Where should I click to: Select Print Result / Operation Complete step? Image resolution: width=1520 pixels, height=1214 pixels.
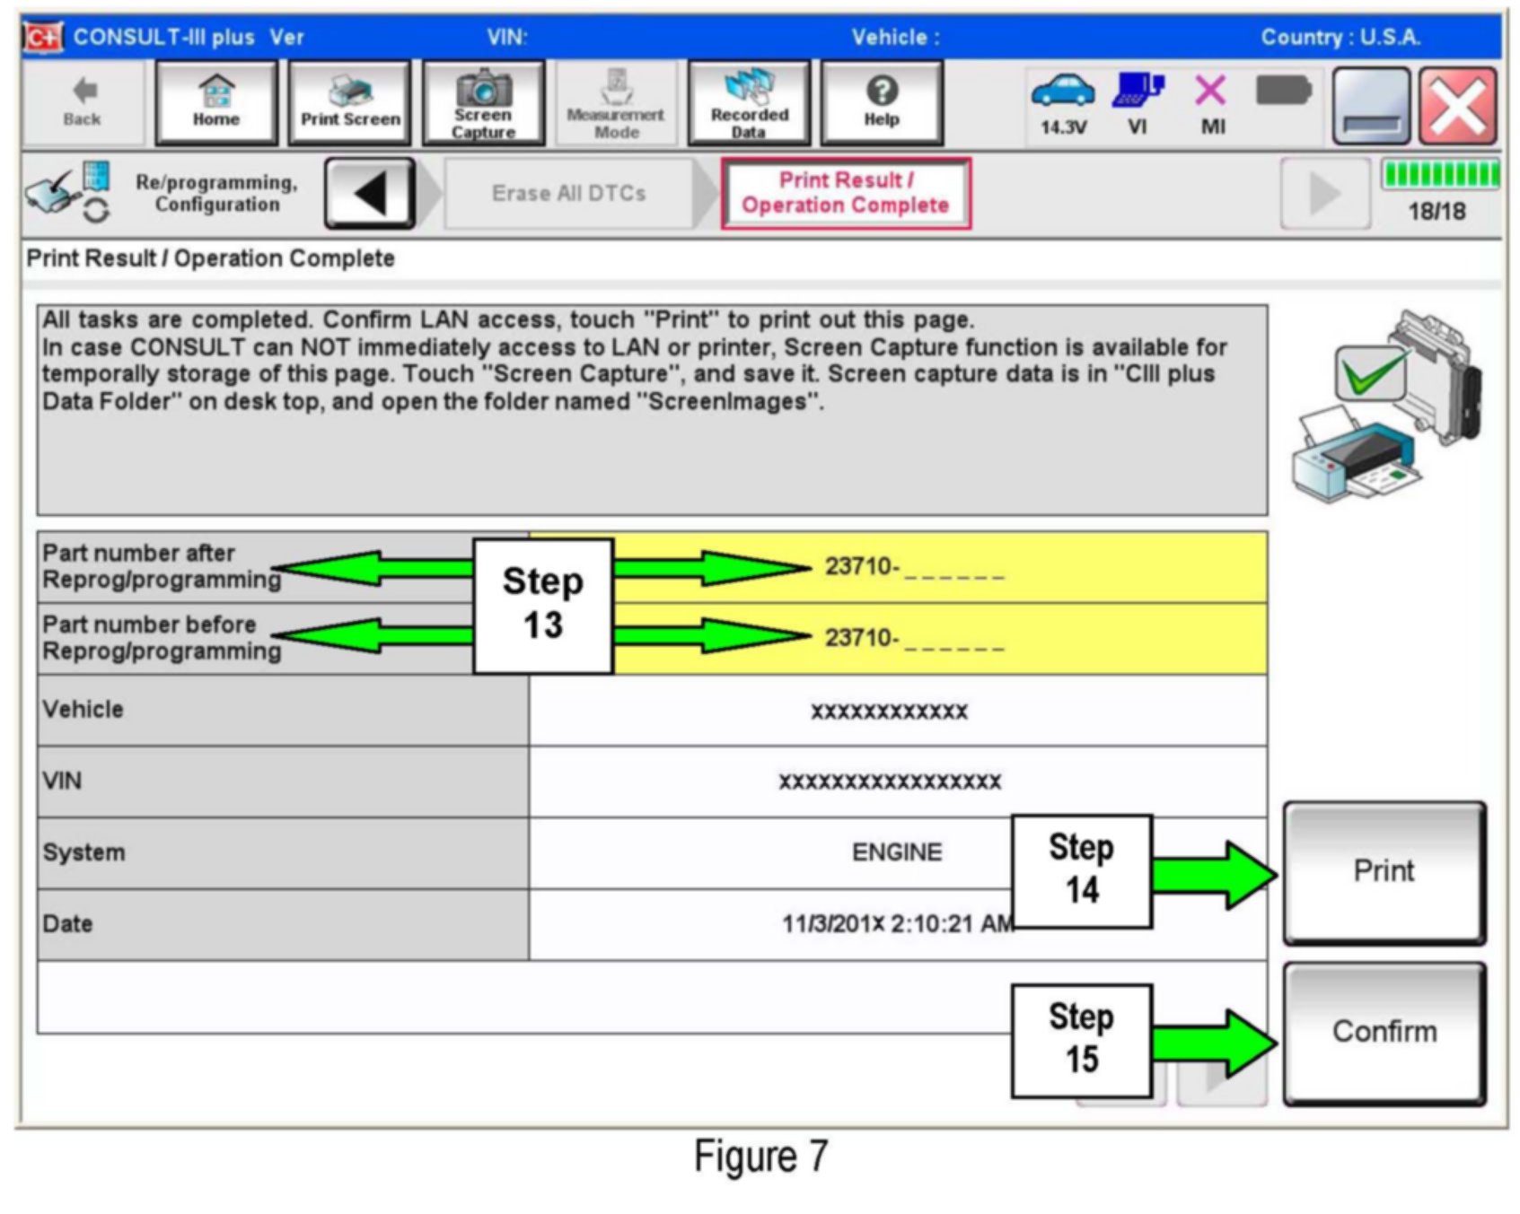click(846, 193)
